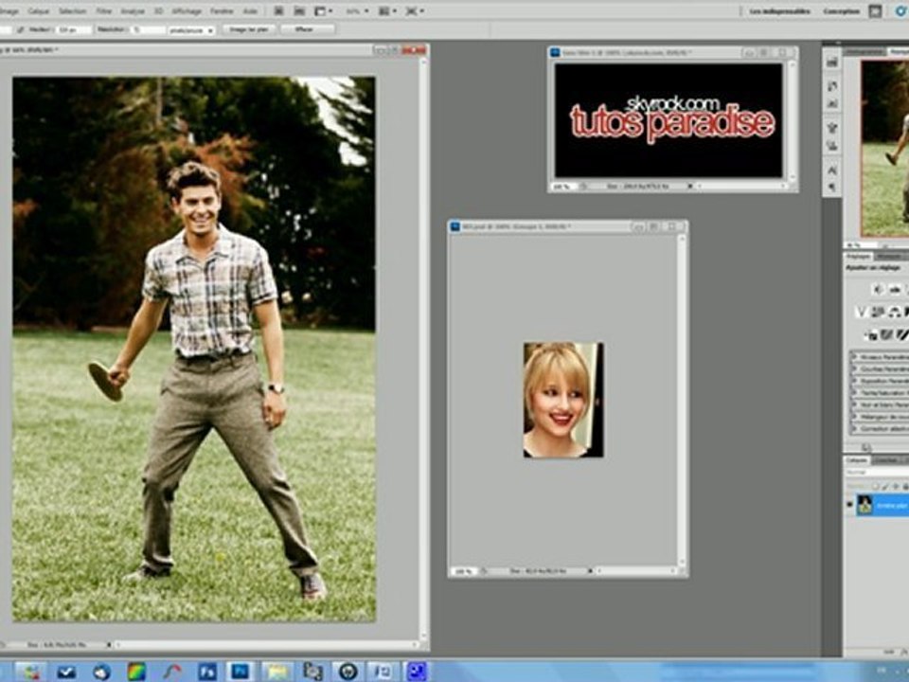Open the Fenêtre menu

tap(222, 11)
